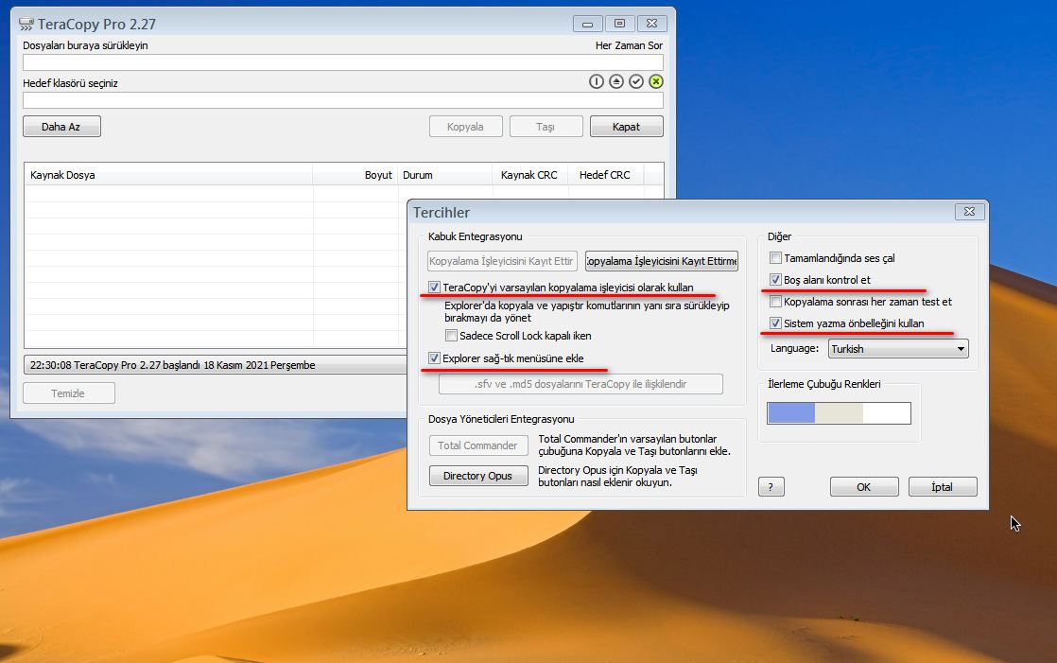Click the 'Daha Az' button
This screenshot has width=1057, height=663.
point(61,127)
